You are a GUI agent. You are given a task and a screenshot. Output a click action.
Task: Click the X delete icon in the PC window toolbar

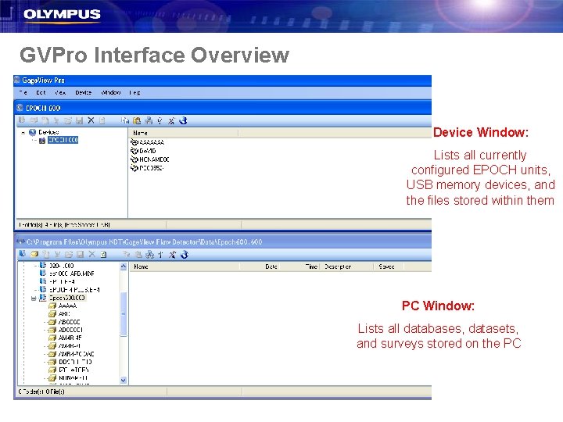[92, 255]
